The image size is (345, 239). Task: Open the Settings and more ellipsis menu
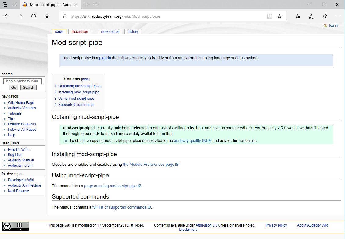pos(338,16)
